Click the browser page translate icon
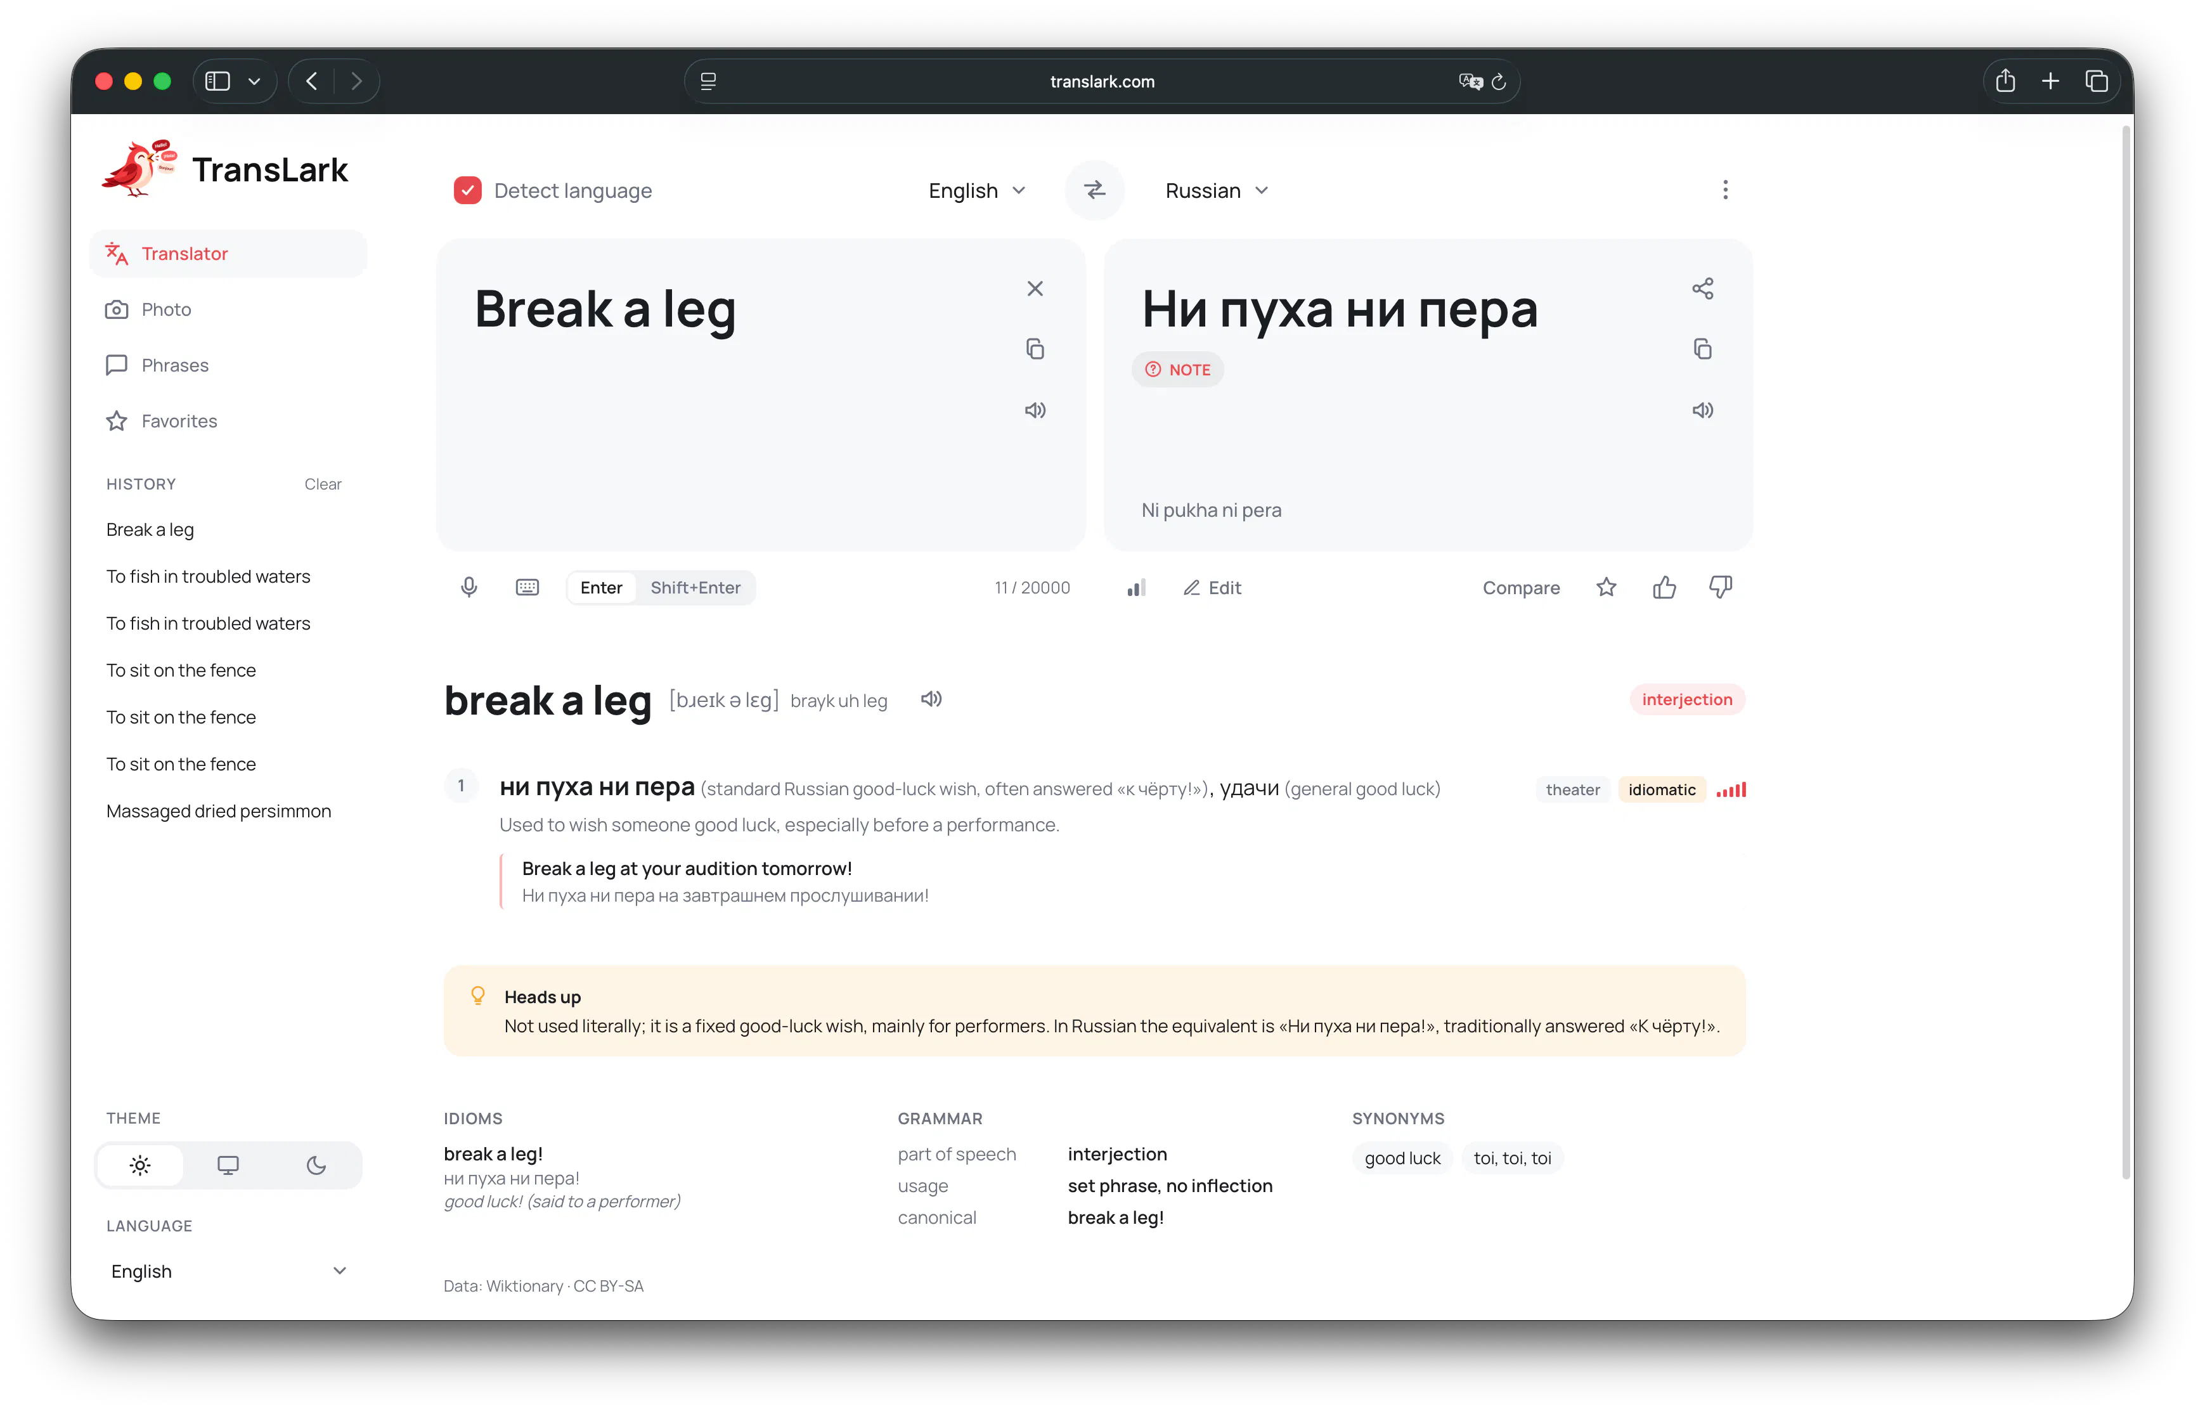Image resolution: width=2205 pixels, height=1414 pixels. coord(1470,82)
